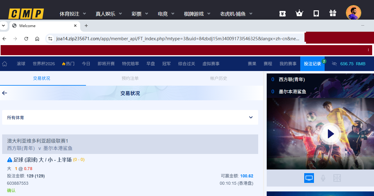Viewport: 374px width, 196px height.
Task: Switch to the 帐户历史 tab
Action: coord(219,78)
